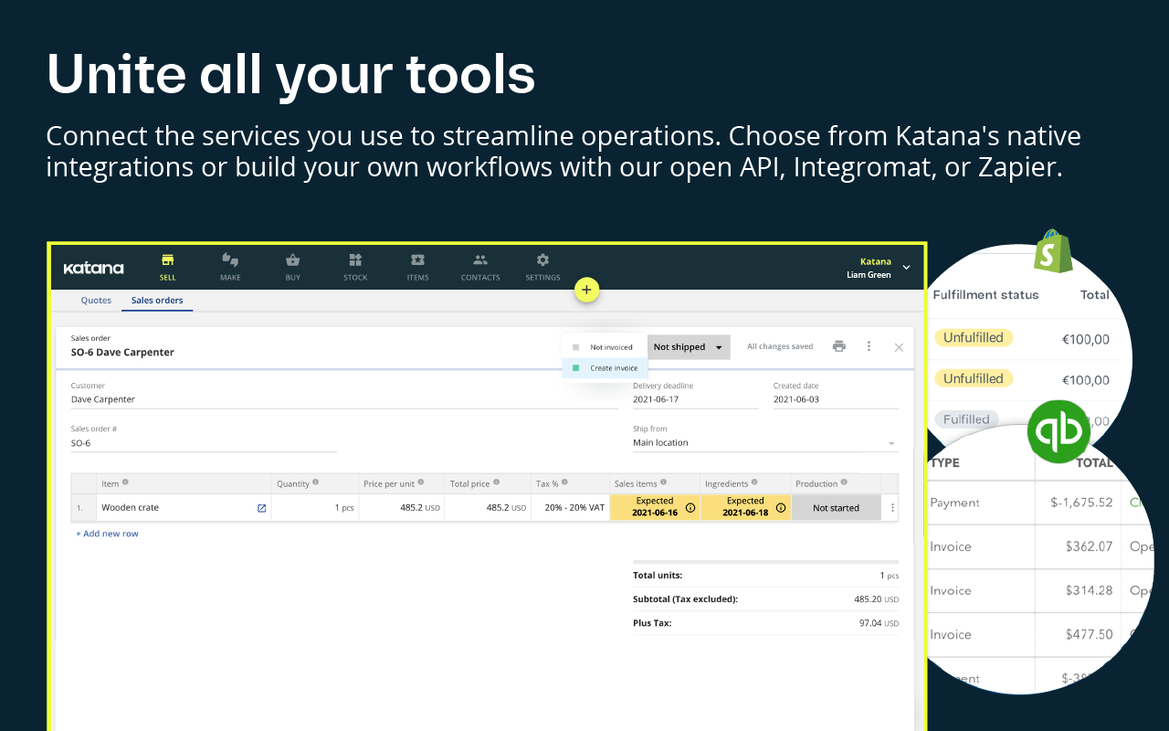The image size is (1169, 731).
Task: Click the info icon beside Item header
Action: (x=125, y=482)
